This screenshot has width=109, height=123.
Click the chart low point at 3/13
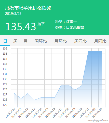pos(34,100)
